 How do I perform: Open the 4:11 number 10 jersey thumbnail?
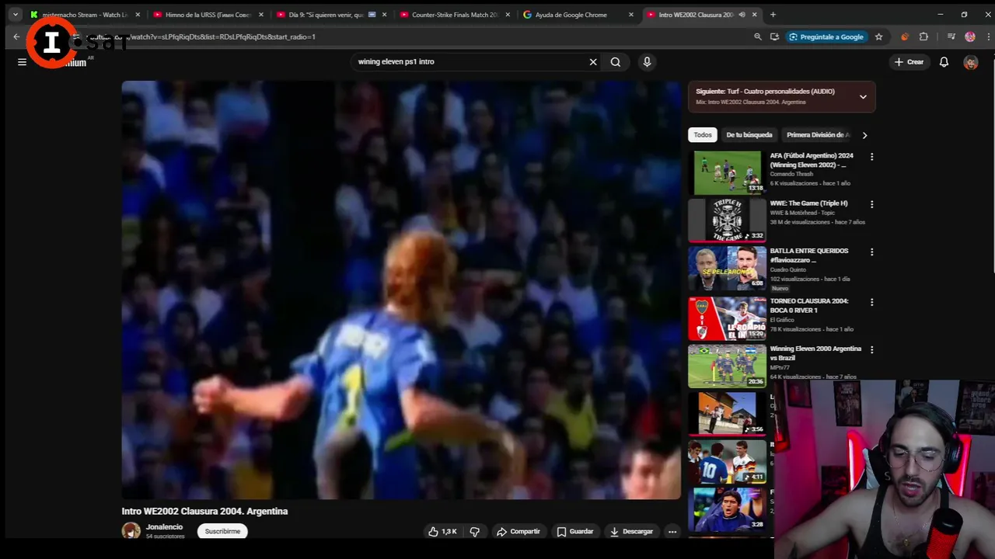727,461
